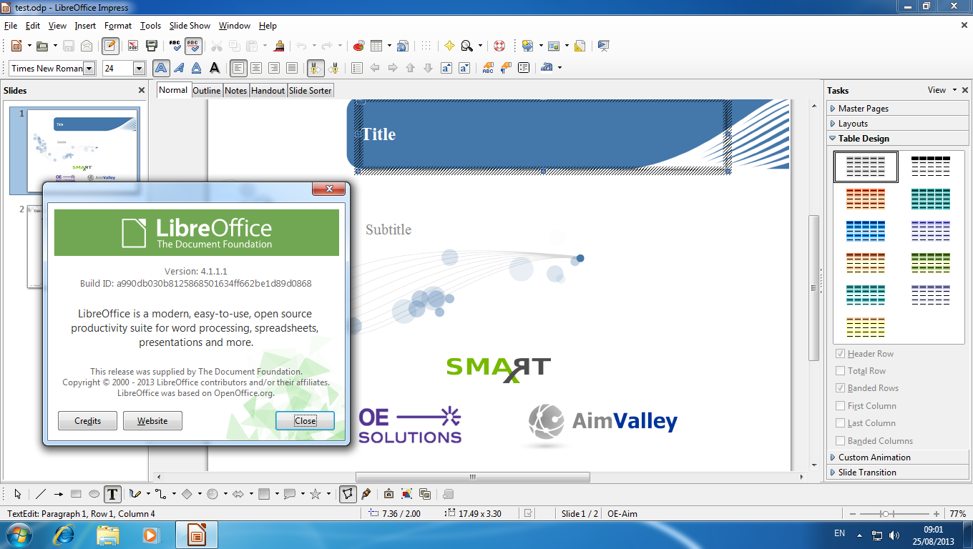973x549 pixels.
Task: Click the Website button
Action: pyautogui.click(x=152, y=421)
